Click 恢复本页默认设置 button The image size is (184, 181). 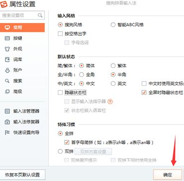(x=22, y=175)
